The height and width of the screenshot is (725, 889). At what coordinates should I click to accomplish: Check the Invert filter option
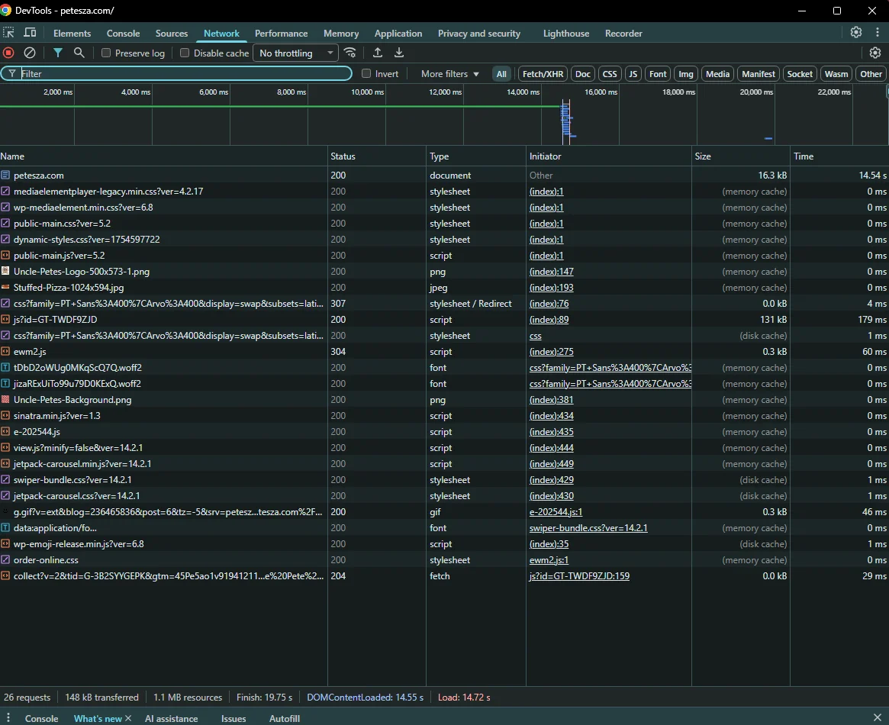click(366, 73)
